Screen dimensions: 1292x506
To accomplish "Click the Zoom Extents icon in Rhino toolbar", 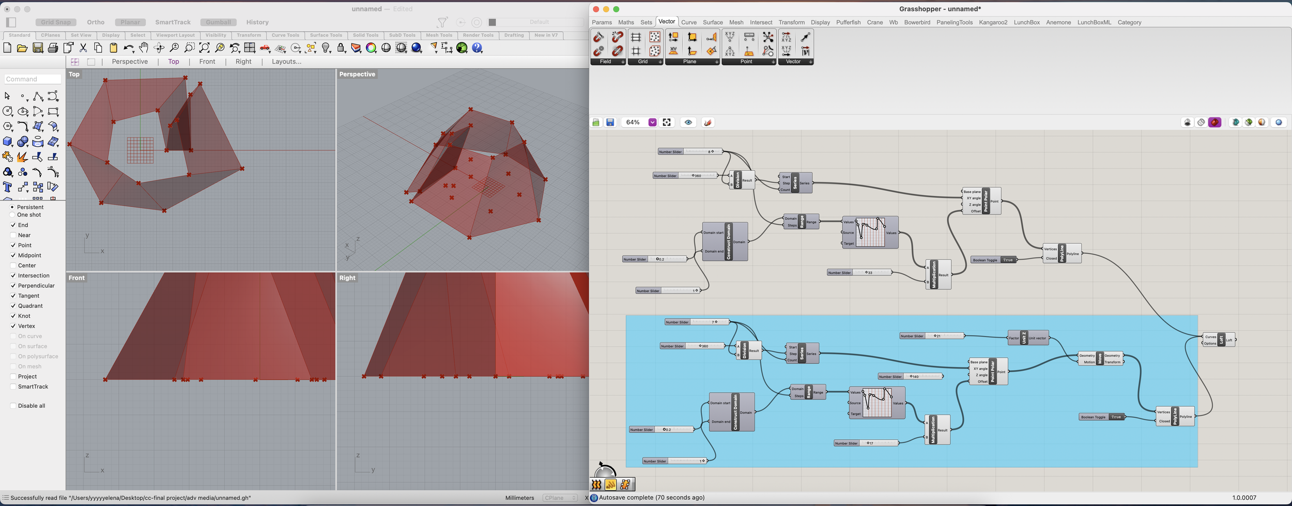I will [205, 48].
